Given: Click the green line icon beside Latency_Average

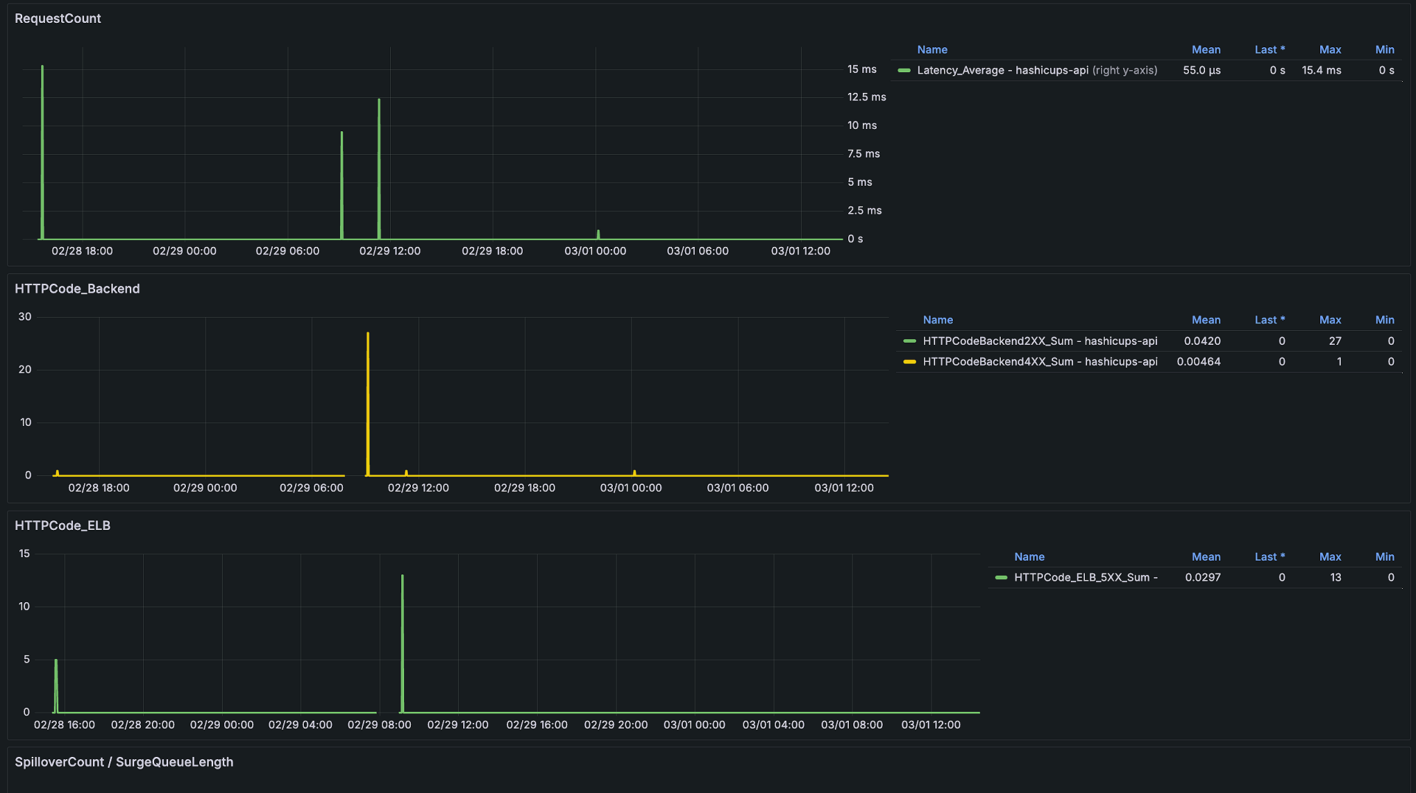Looking at the screenshot, I should [904, 70].
